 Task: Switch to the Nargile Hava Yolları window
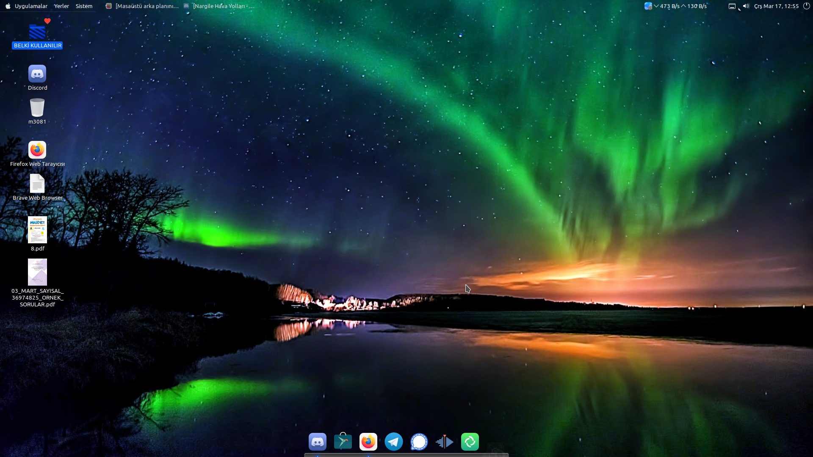[x=219, y=6]
